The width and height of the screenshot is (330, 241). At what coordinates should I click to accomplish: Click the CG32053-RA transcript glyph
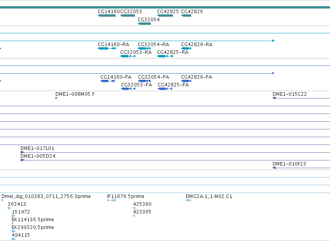click(x=128, y=56)
